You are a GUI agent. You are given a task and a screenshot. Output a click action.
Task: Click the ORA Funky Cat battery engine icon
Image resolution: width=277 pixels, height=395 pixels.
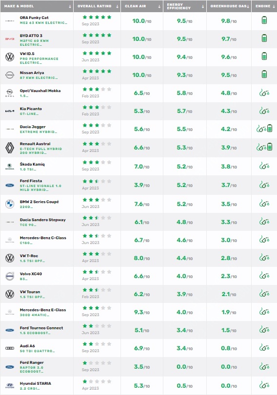pos(264,20)
